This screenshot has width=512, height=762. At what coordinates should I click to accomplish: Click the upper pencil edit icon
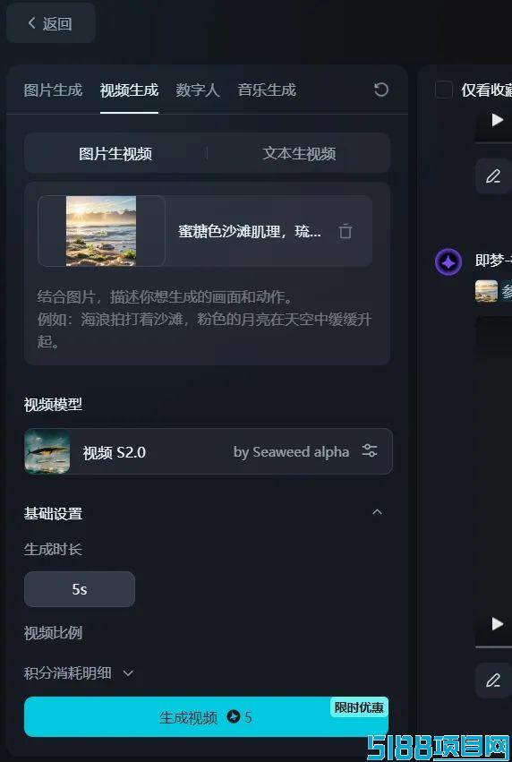tap(493, 176)
